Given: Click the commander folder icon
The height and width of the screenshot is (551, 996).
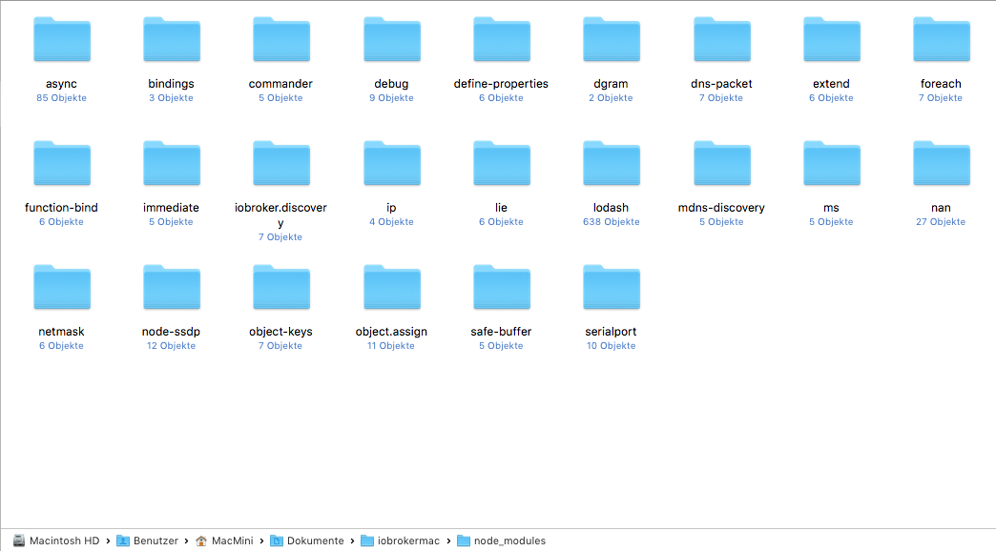Looking at the screenshot, I should pos(281,39).
